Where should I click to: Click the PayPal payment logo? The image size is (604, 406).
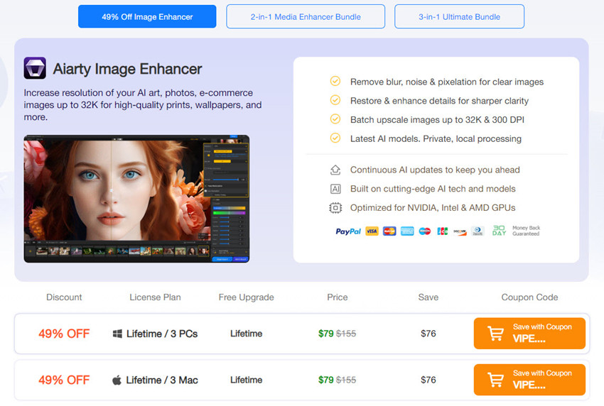(348, 231)
